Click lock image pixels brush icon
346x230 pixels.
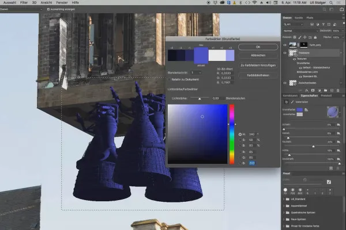[300, 37]
